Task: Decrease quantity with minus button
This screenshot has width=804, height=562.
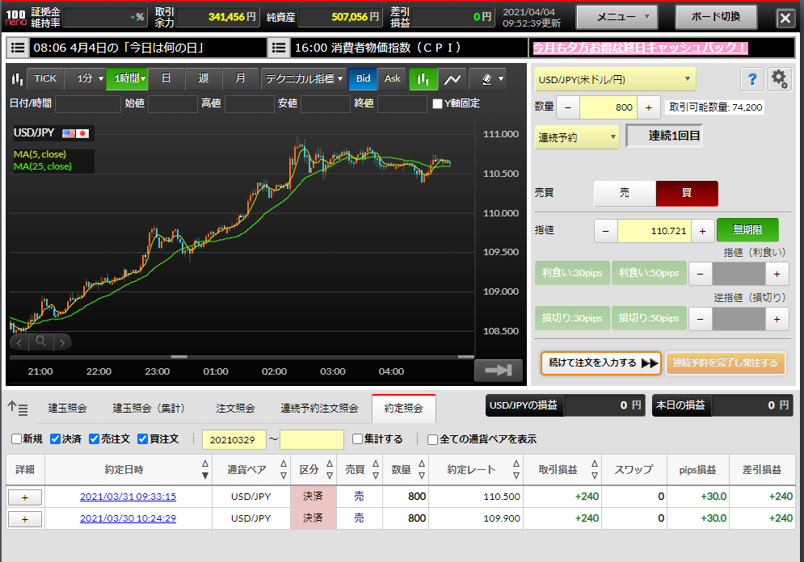Action: (x=568, y=107)
